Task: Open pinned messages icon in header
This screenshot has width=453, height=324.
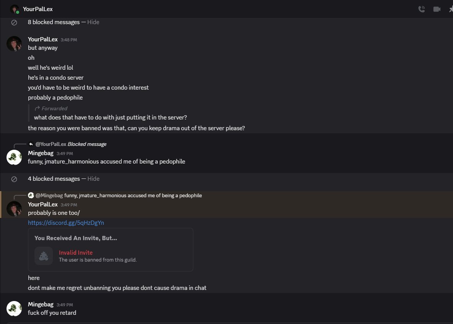Action: coord(451,9)
